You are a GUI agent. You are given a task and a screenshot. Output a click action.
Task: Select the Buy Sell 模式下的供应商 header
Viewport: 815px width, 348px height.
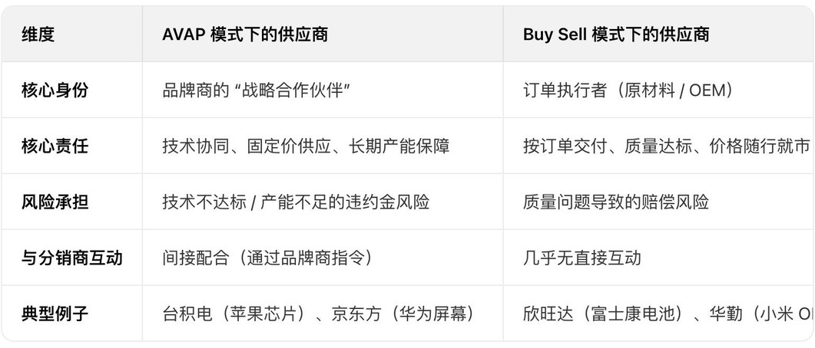click(x=616, y=34)
